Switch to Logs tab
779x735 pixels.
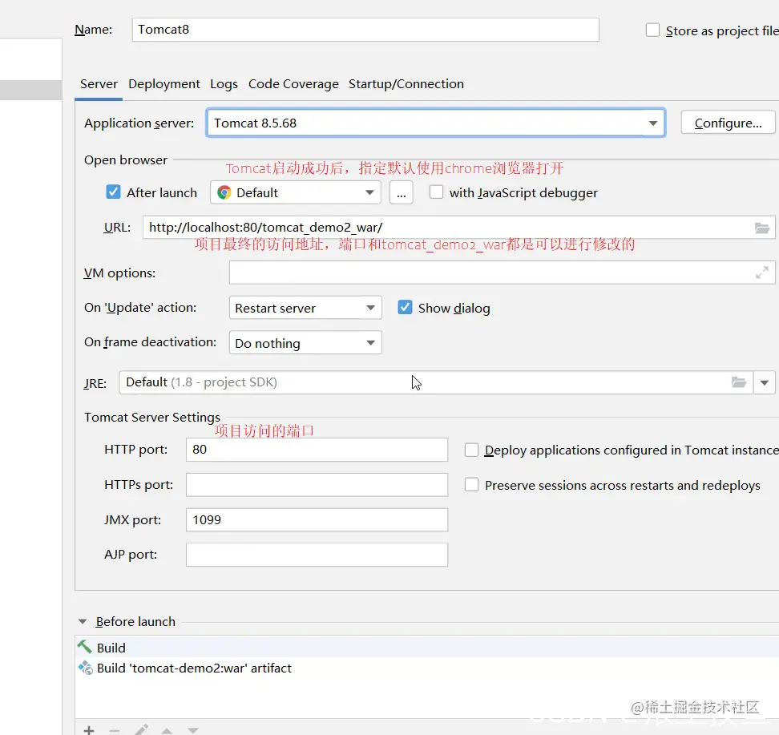(224, 84)
